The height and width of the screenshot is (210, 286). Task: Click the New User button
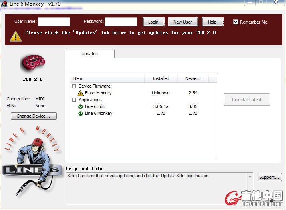coord(182,22)
